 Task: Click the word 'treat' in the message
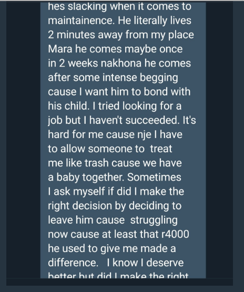pos(161,149)
